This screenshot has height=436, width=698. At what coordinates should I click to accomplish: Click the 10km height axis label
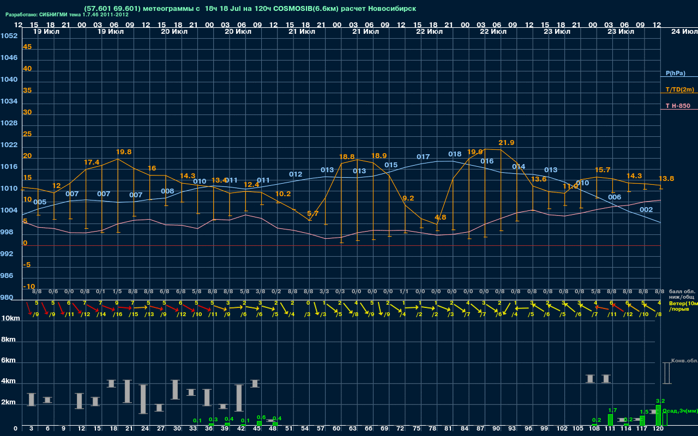click(x=9, y=318)
